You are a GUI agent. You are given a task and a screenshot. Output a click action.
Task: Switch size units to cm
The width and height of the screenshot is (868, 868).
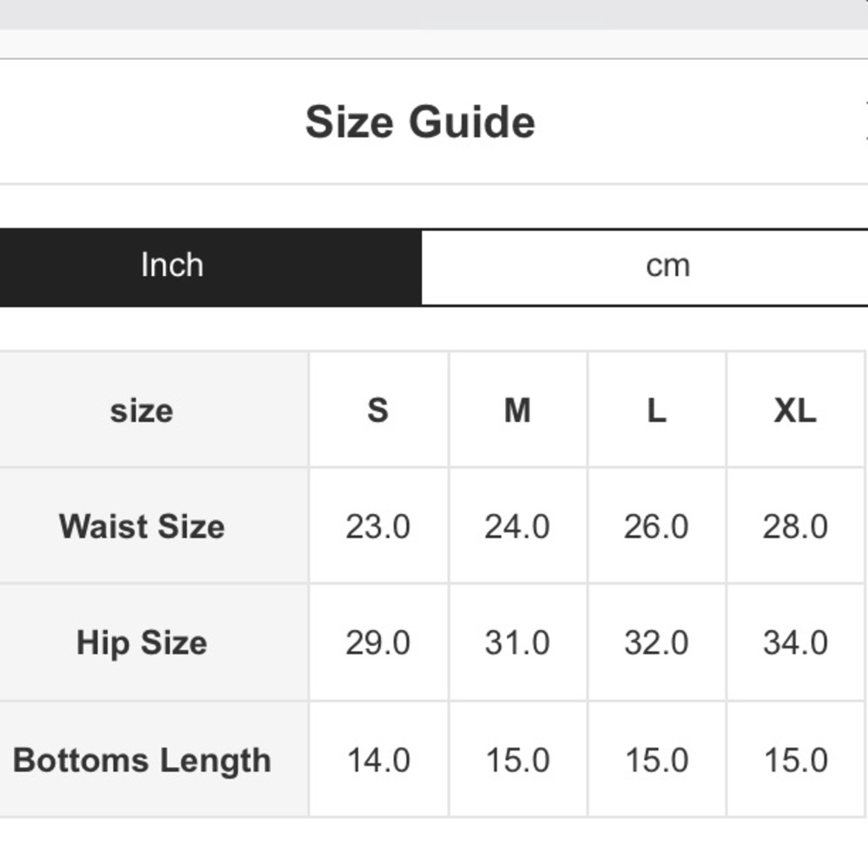[x=645, y=266]
